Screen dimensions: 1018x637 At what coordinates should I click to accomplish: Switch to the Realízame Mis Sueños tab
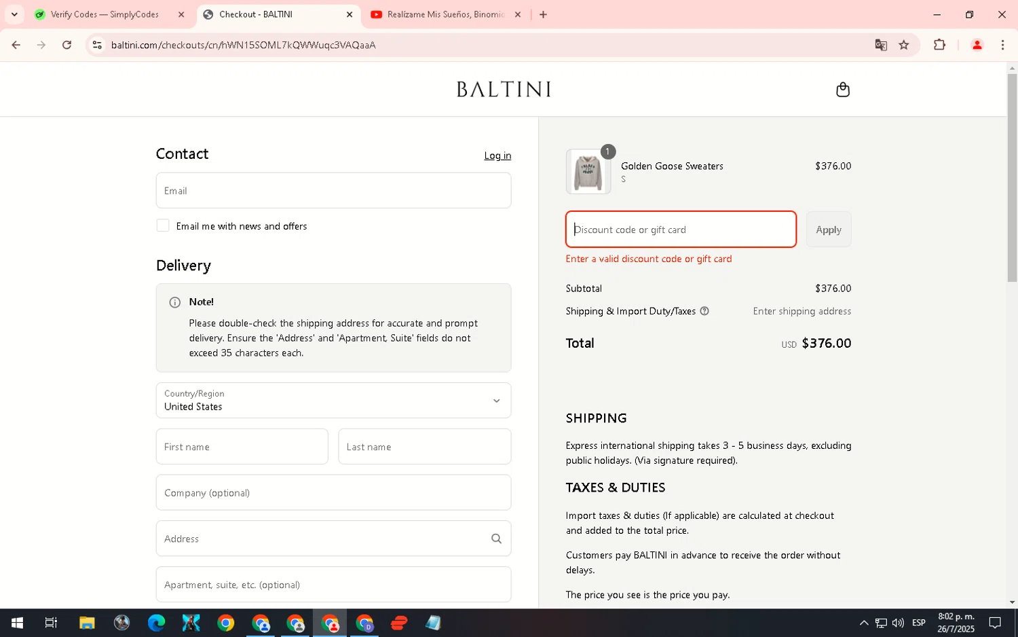(x=445, y=14)
